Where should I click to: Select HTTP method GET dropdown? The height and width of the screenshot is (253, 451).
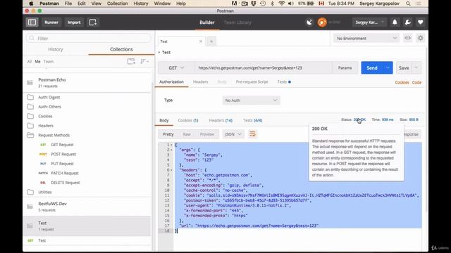176,68
